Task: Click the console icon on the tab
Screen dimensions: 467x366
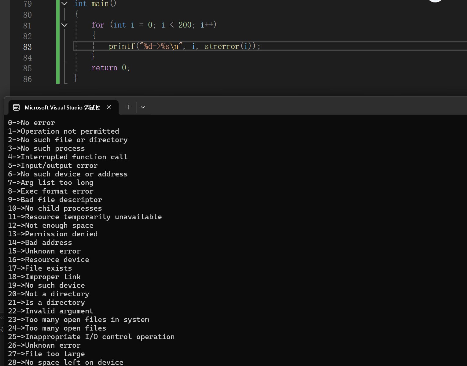Action: [x=17, y=107]
